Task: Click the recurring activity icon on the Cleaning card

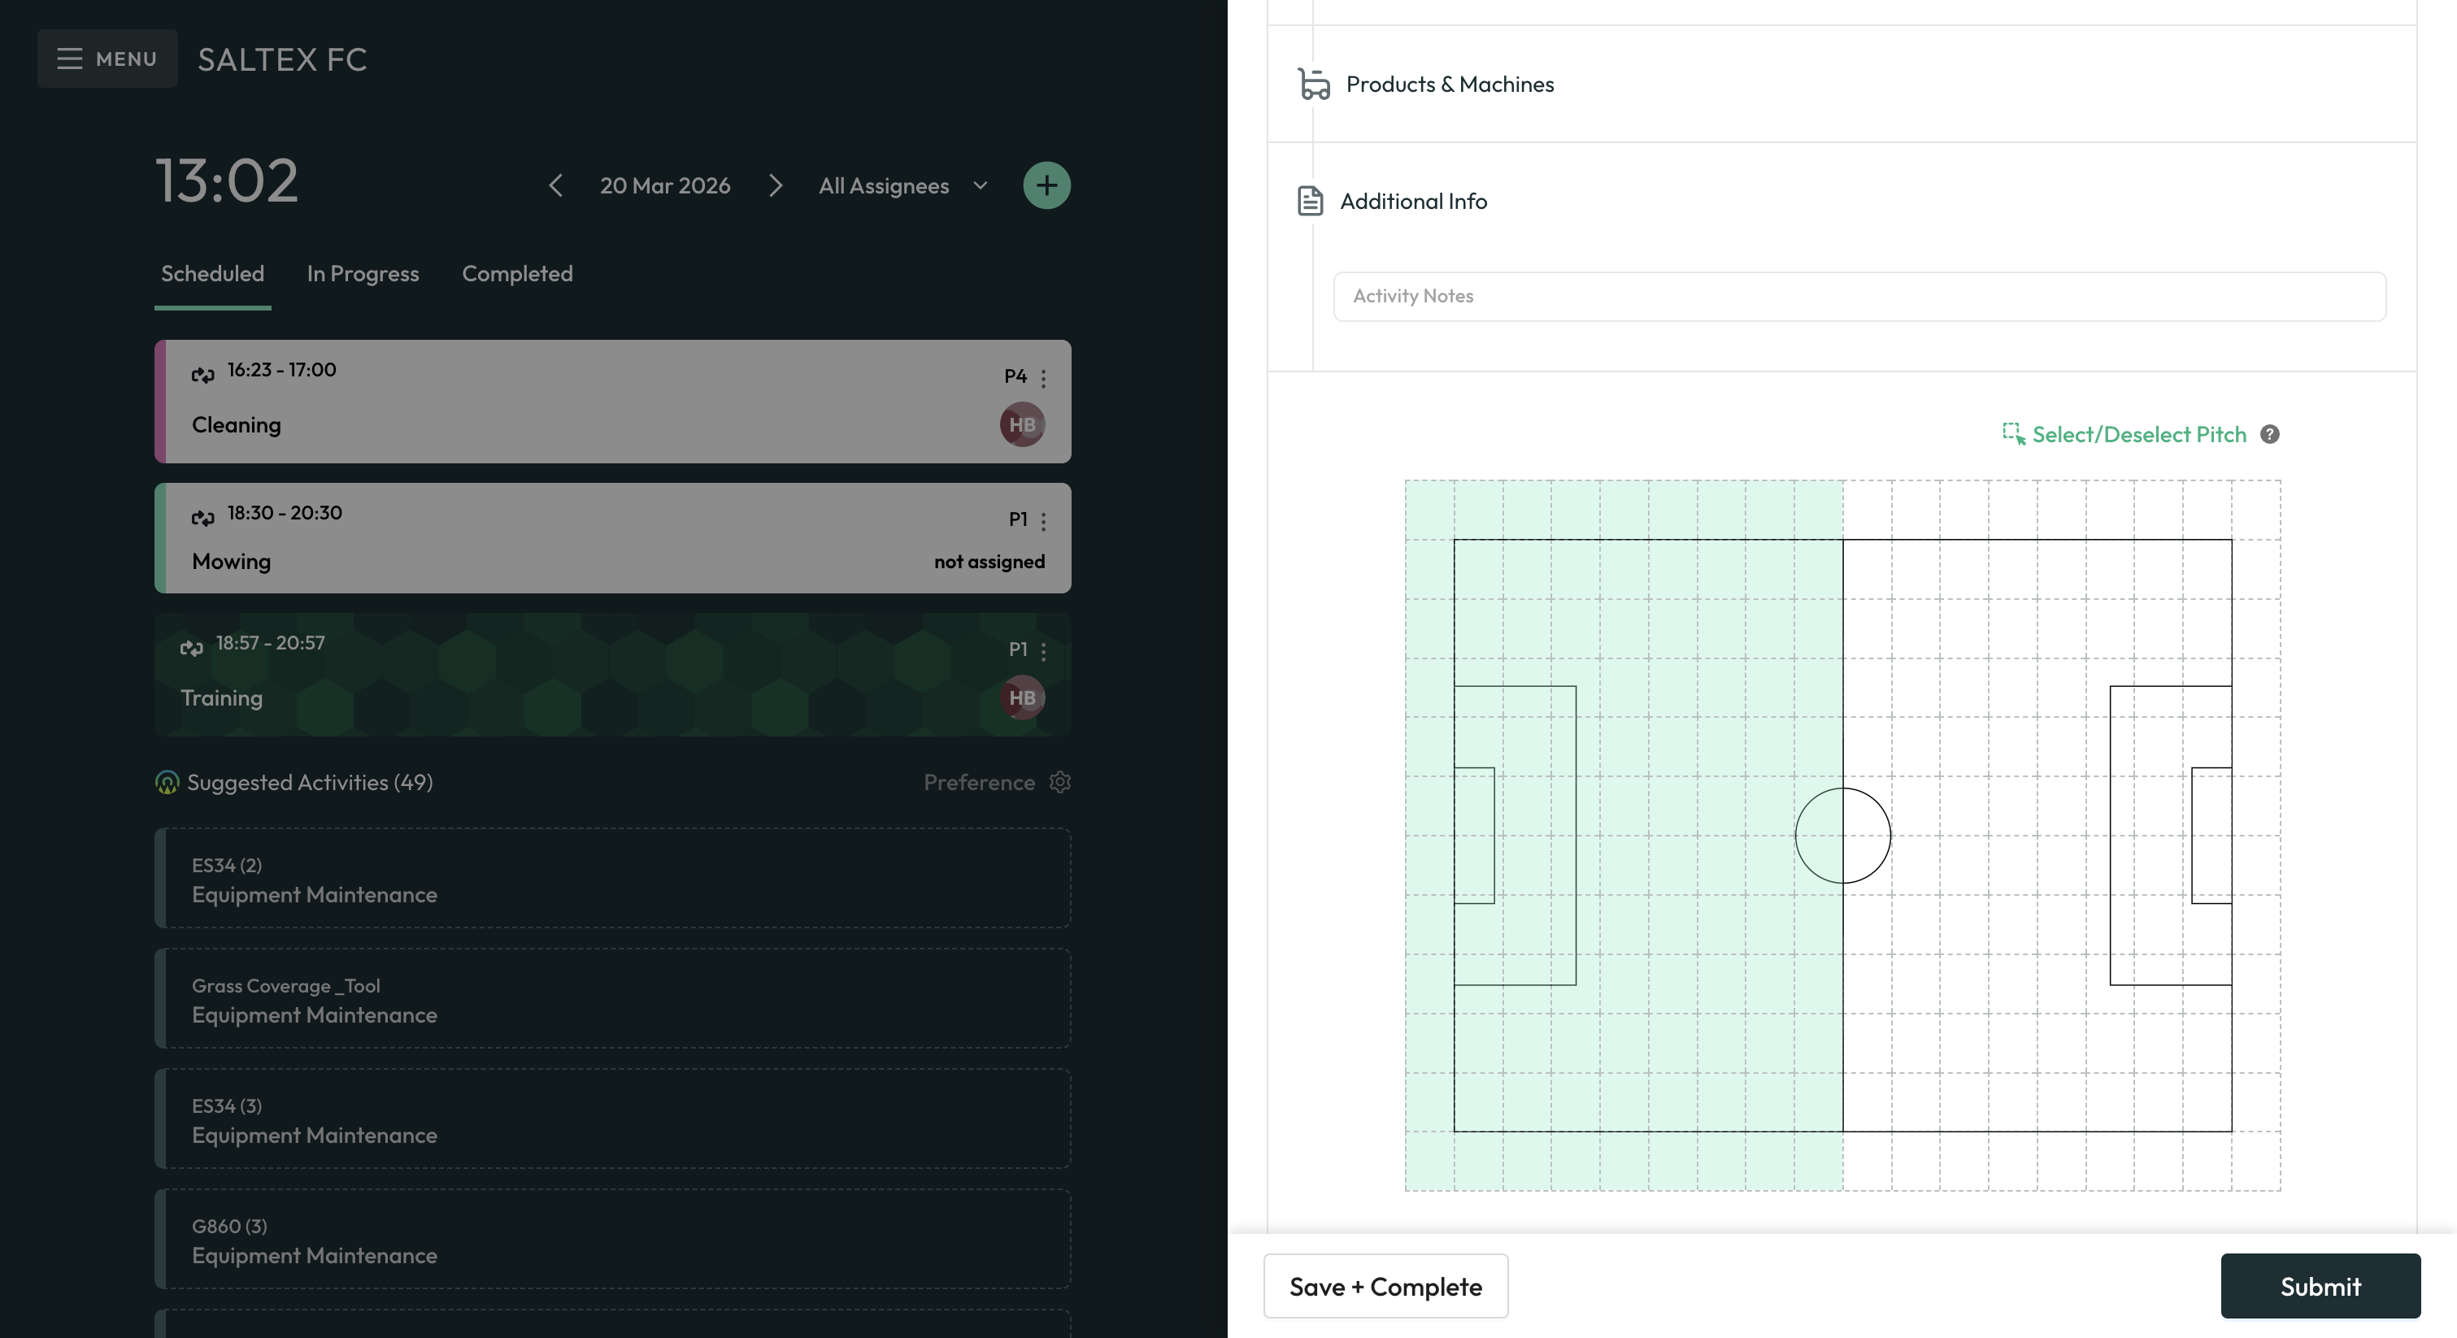Action: [x=202, y=374]
